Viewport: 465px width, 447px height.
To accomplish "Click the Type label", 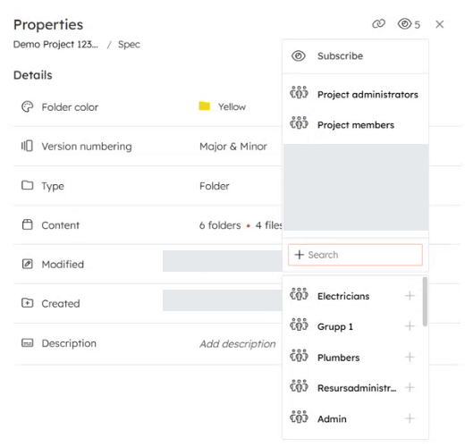I will coord(53,186).
